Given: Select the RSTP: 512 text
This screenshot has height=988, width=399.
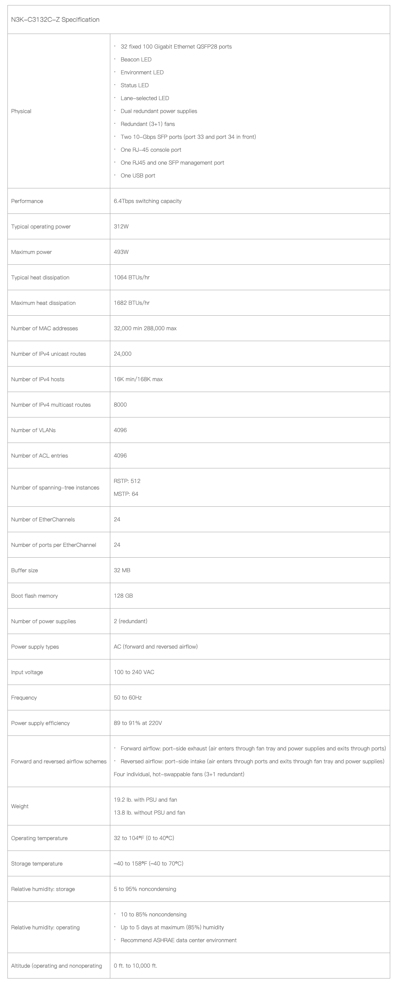Looking at the screenshot, I should (x=127, y=481).
